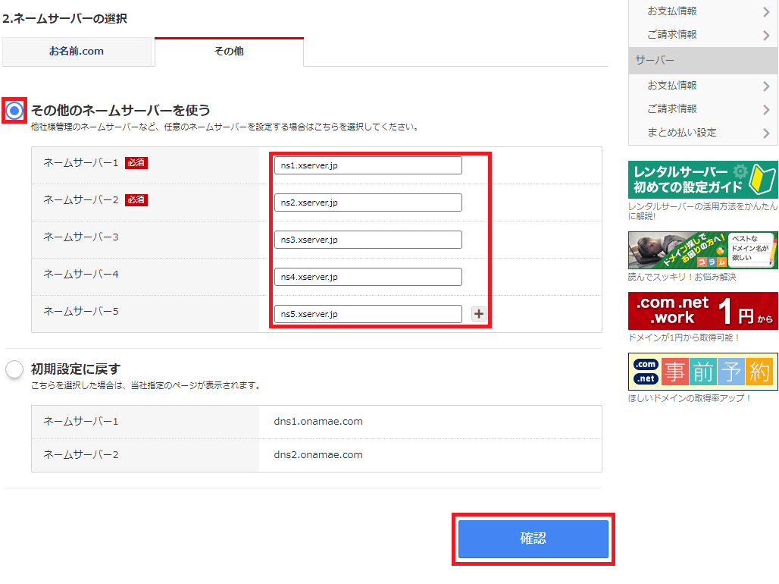Click the ns4.xserver.jp text box
Viewport: 779px width, 584px height.
pyautogui.click(x=368, y=277)
